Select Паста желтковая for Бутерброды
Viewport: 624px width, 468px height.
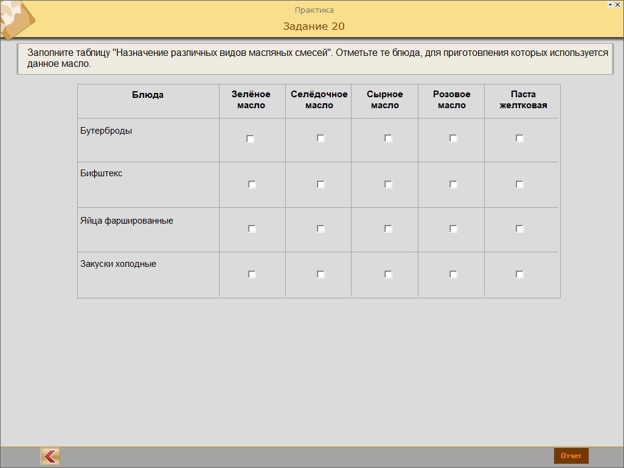coord(519,139)
